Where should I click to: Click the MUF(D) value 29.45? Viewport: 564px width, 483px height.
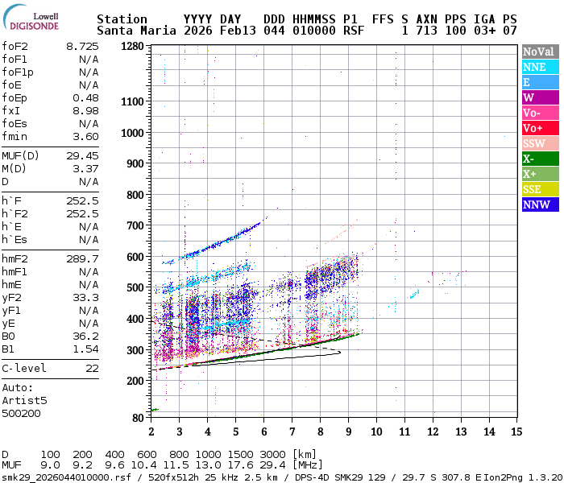pos(82,155)
